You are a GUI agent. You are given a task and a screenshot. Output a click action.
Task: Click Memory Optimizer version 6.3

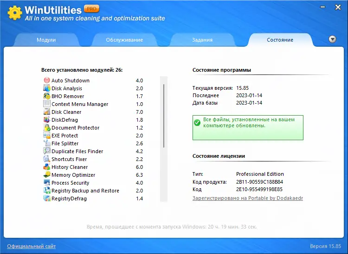139,175
